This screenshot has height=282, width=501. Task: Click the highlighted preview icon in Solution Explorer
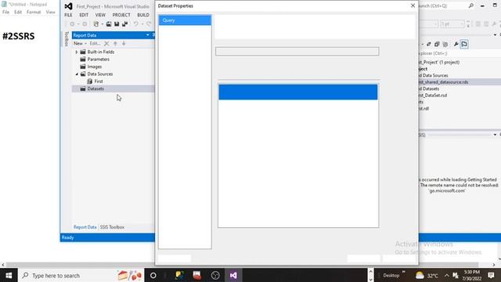pyautogui.click(x=464, y=44)
